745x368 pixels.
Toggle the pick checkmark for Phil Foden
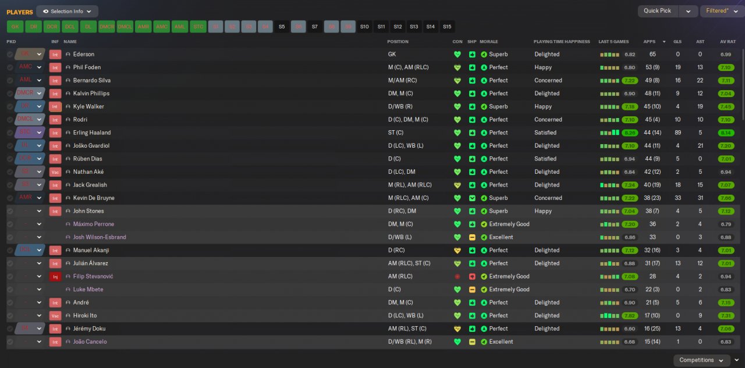point(10,67)
